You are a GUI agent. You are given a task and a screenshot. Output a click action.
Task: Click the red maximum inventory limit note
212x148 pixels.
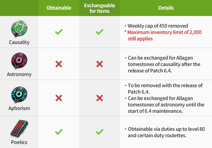[163, 36]
